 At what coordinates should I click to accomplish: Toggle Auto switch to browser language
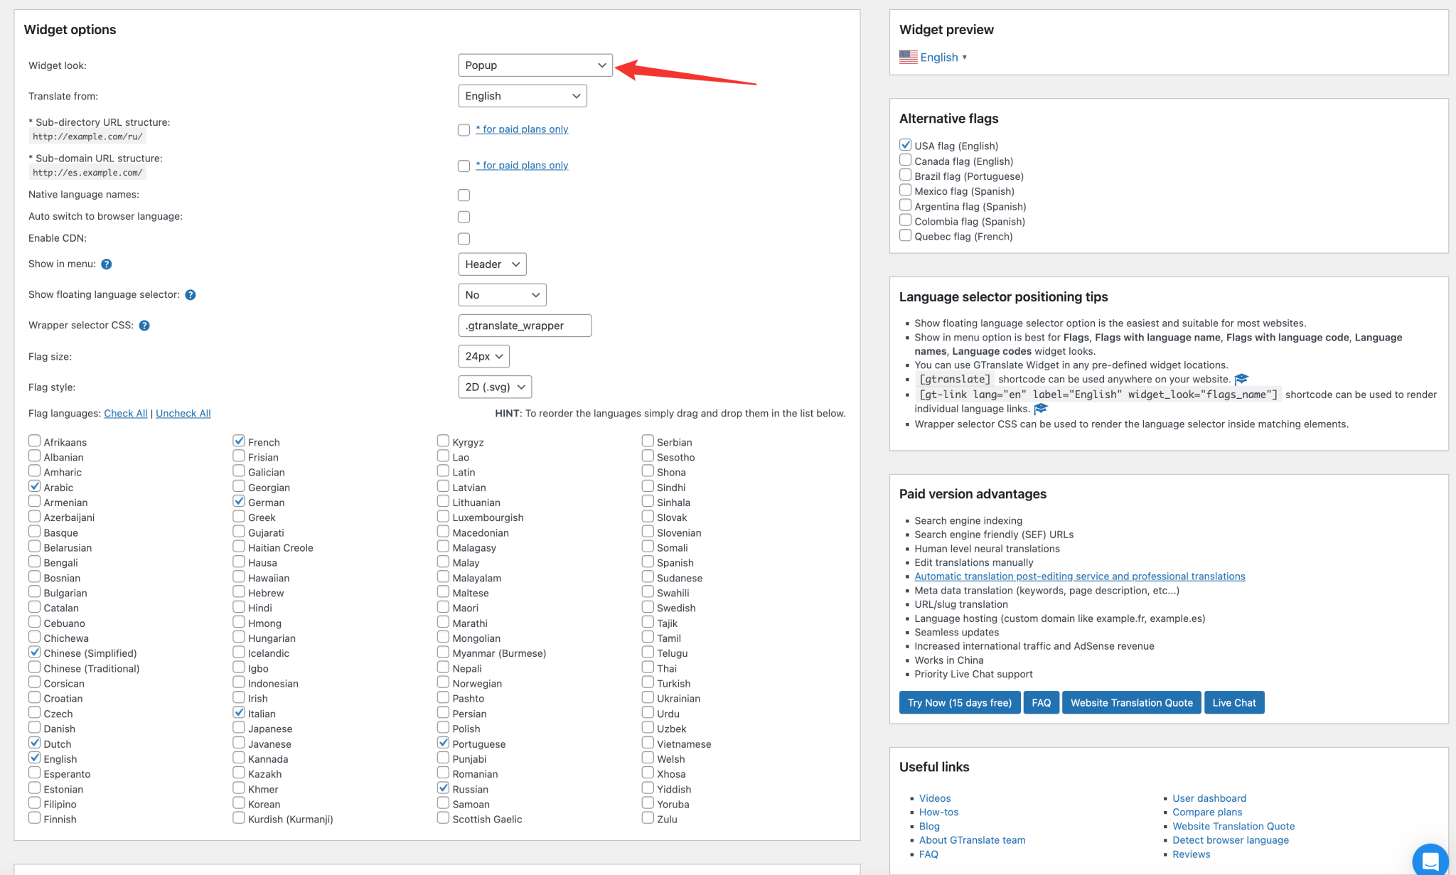[464, 218]
